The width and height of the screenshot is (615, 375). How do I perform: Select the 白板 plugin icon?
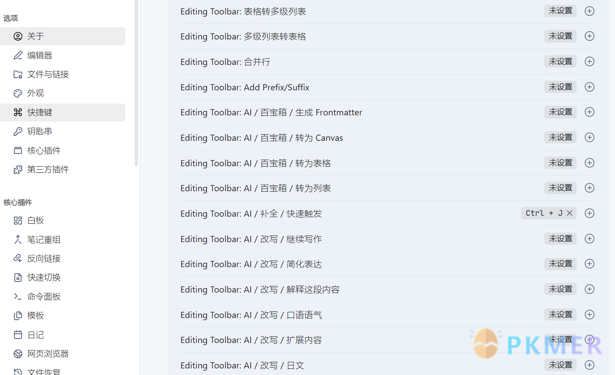(17, 220)
